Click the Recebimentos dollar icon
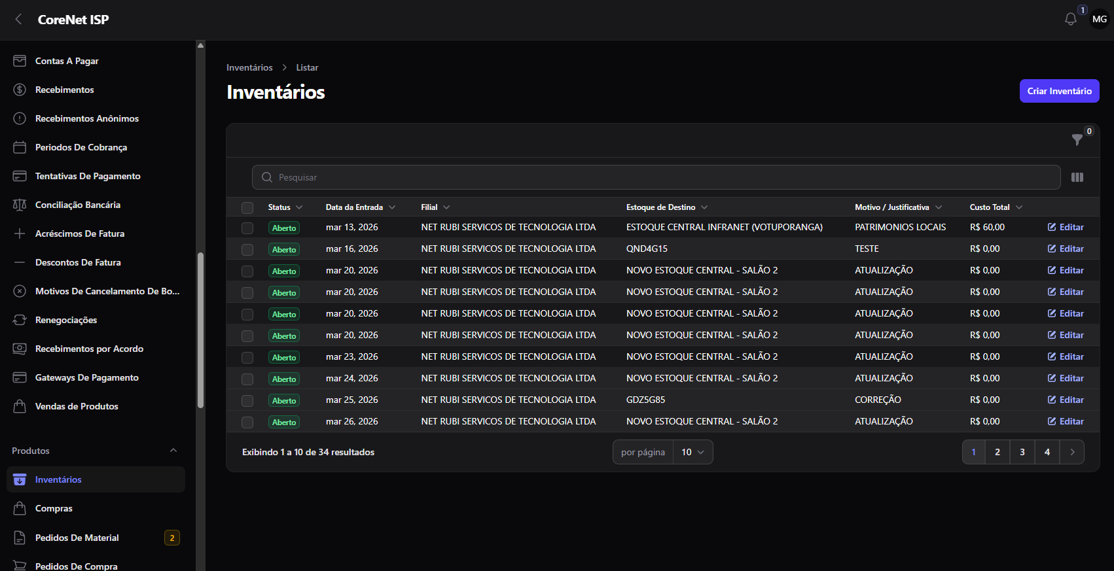This screenshot has width=1114, height=571. coord(20,90)
